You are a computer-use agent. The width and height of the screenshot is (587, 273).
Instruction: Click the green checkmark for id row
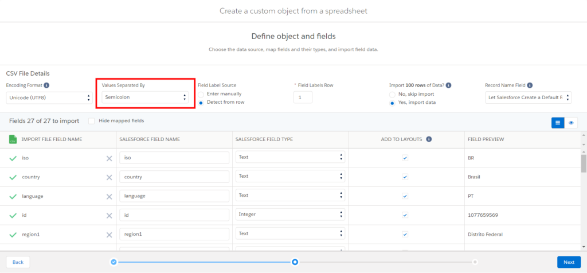pos(13,216)
